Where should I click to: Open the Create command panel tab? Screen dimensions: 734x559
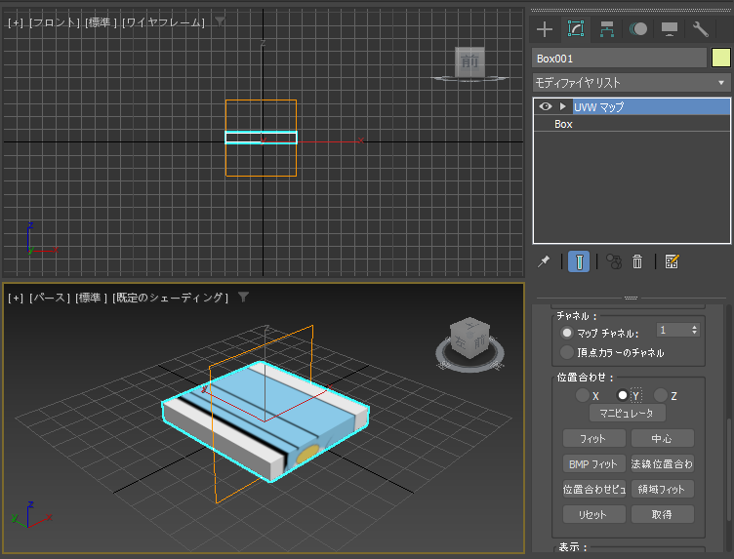point(545,29)
